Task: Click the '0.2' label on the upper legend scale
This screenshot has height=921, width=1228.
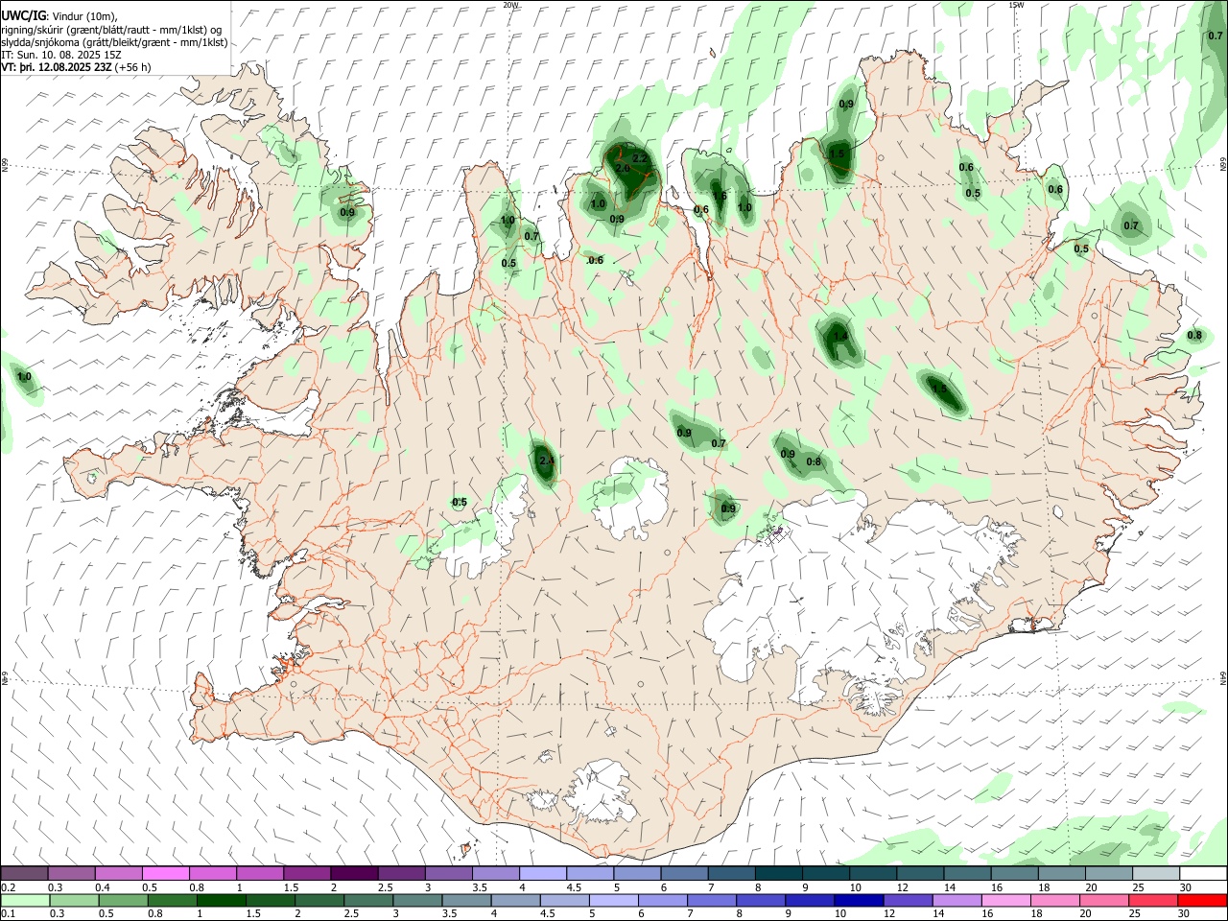Action: click(9, 887)
